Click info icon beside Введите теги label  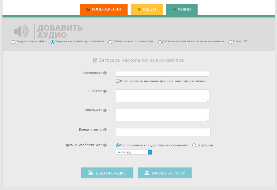point(105,130)
